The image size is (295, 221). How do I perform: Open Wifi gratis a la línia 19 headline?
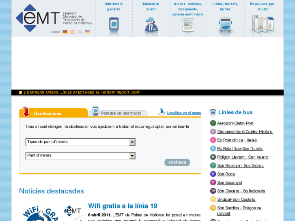click(x=123, y=206)
